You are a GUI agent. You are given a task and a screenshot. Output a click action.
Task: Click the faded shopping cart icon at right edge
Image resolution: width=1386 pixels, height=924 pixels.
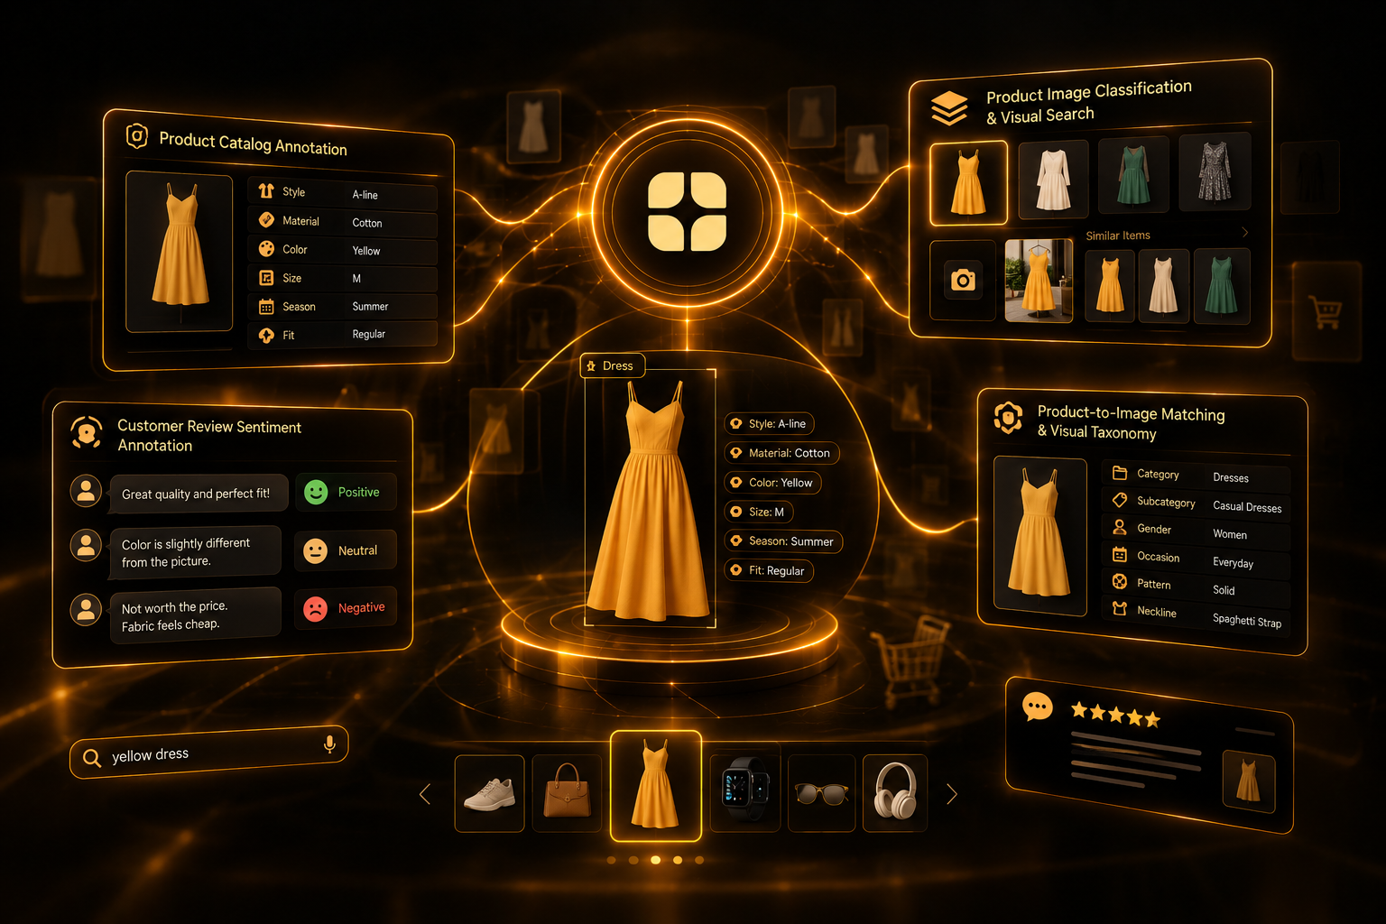pyautogui.click(x=1326, y=313)
